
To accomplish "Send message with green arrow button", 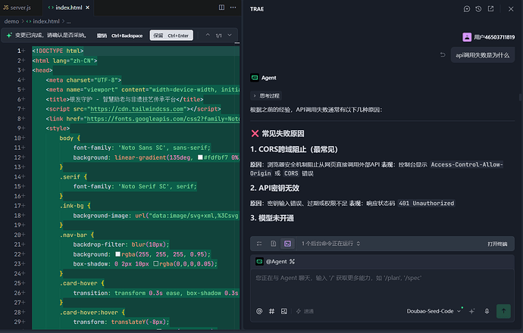I will (x=503, y=311).
